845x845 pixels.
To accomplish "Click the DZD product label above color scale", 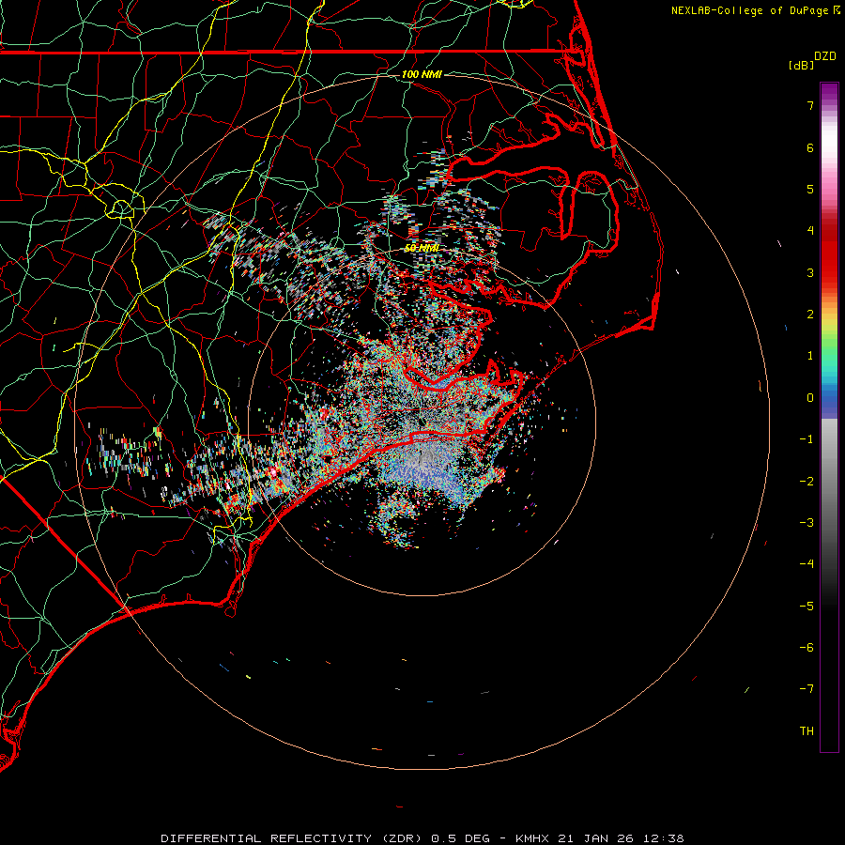I will point(825,56).
